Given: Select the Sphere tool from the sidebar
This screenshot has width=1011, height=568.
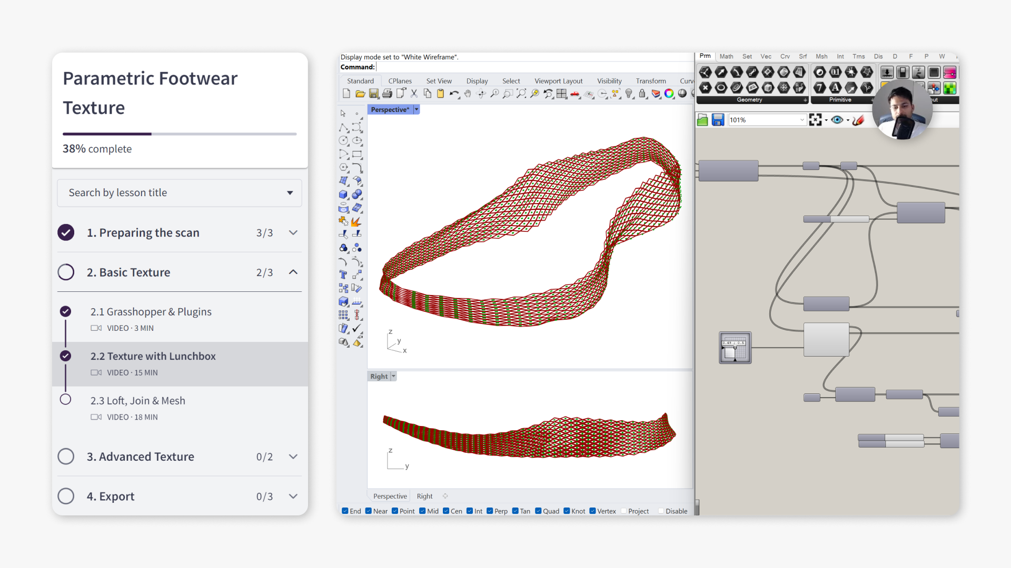Looking at the screenshot, I should click(x=358, y=195).
